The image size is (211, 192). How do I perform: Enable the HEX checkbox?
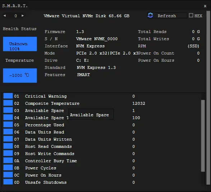tap(191, 15)
